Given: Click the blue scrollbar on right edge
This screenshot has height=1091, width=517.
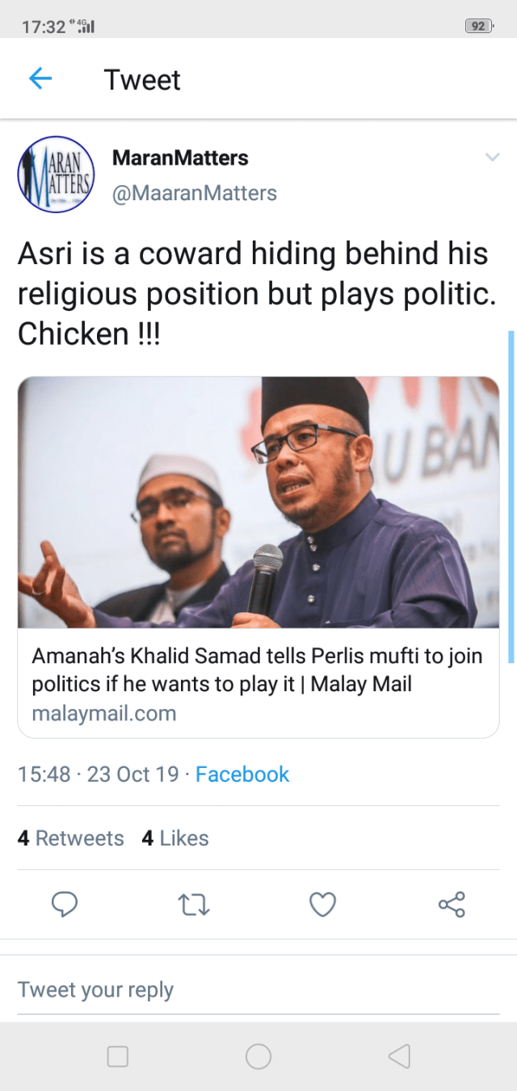Looking at the screenshot, I should pos(511,497).
